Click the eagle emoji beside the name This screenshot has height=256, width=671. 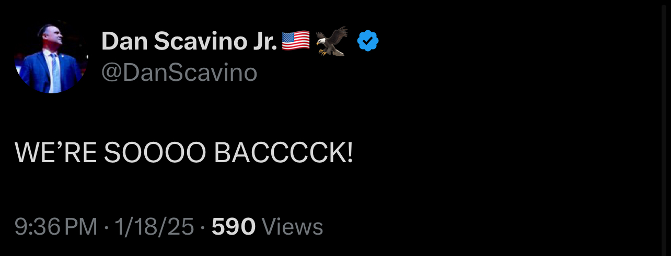(x=332, y=41)
